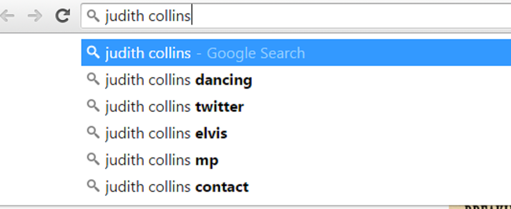Select the highlighted 'judith collins' top suggestion

pyautogui.click(x=148, y=53)
